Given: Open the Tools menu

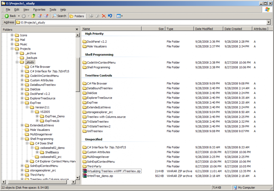Looking at the screenshot, I should pyautogui.click(x=53, y=10).
